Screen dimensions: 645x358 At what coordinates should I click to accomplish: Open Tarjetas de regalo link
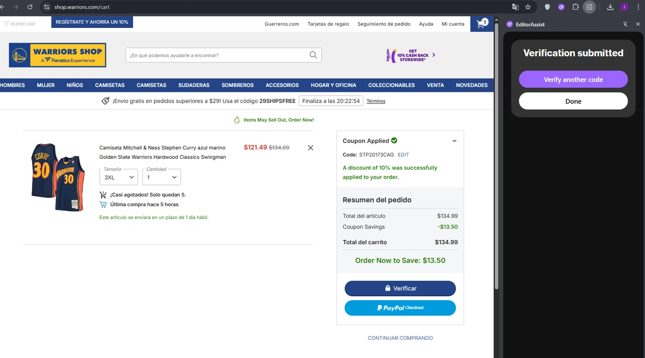coord(328,24)
